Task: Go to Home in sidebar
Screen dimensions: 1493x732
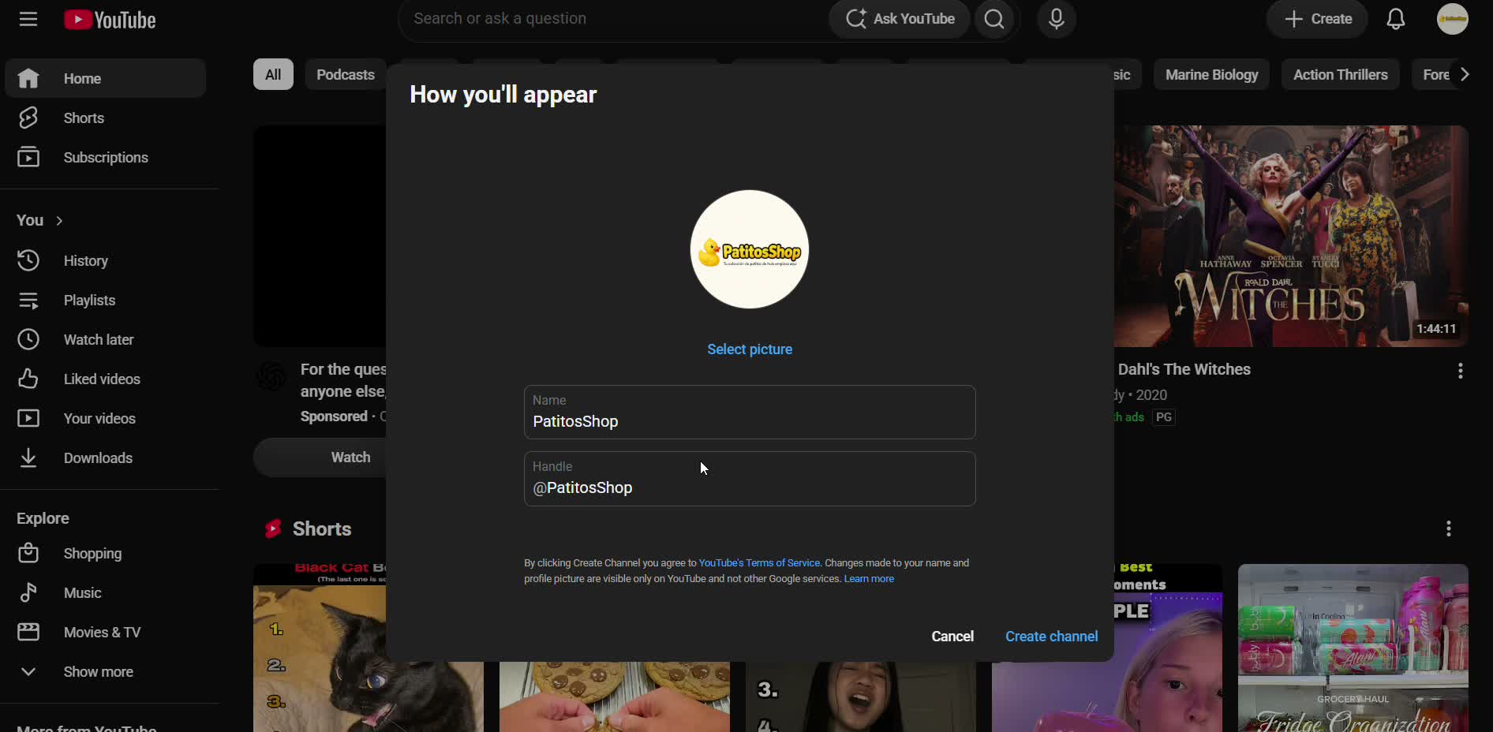Action: coord(106,78)
